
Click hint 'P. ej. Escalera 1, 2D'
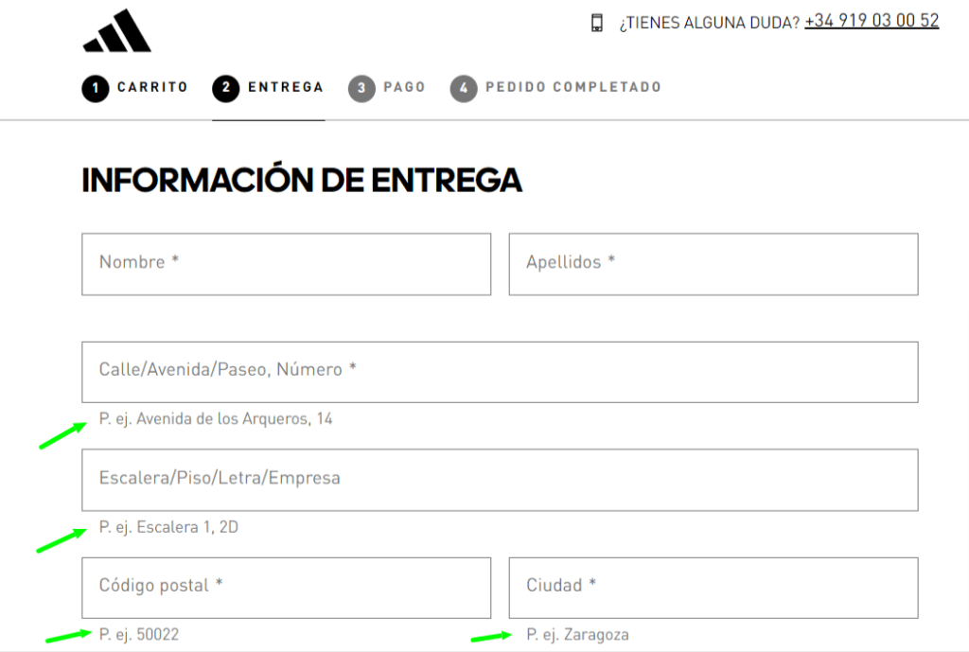[x=168, y=527]
